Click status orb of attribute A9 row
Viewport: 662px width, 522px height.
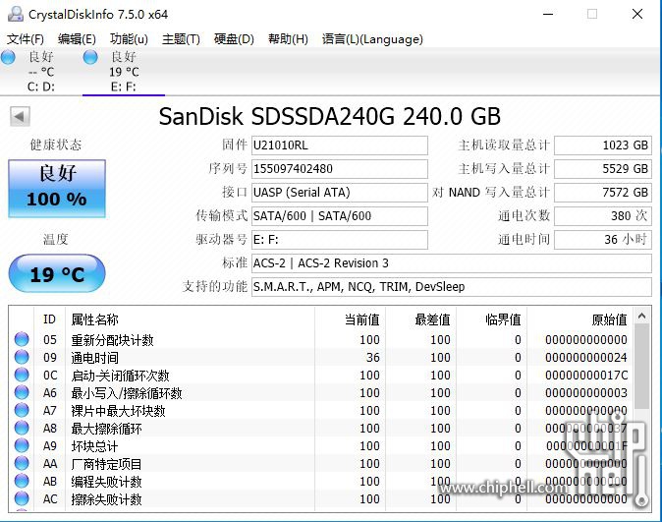(x=22, y=446)
